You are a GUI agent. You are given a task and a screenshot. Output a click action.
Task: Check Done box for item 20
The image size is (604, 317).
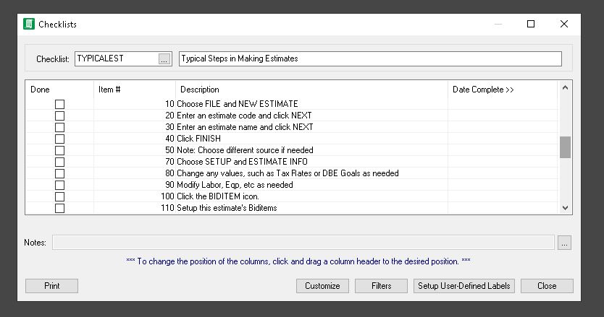click(x=59, y=116)
